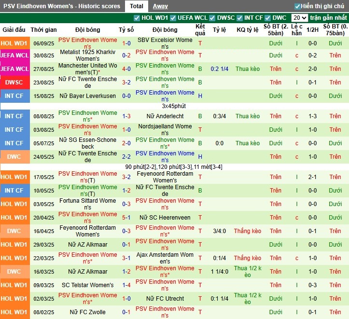Click the PSV Eindhoven Women's Historic scores title
This screenshot has height=319, width=349.
tap(62, 6)
